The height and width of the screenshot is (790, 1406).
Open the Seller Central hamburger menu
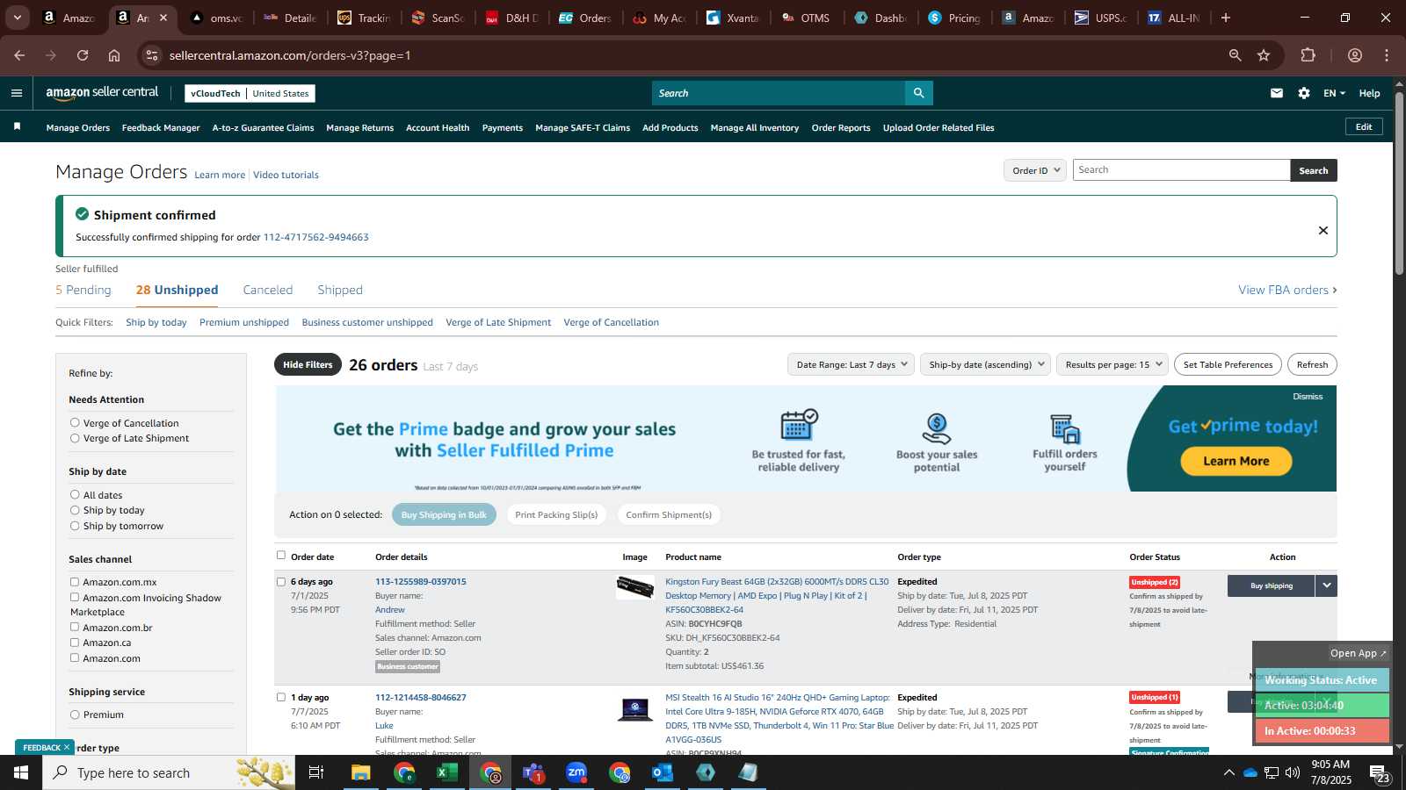pos(17,93)
